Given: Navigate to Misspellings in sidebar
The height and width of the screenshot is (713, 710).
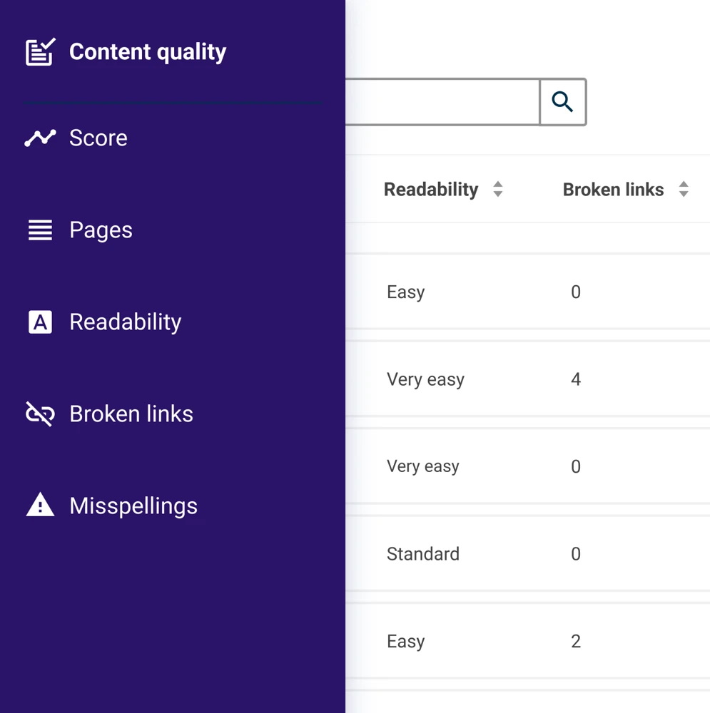Looking at the screenshot, I should (133, 506).
